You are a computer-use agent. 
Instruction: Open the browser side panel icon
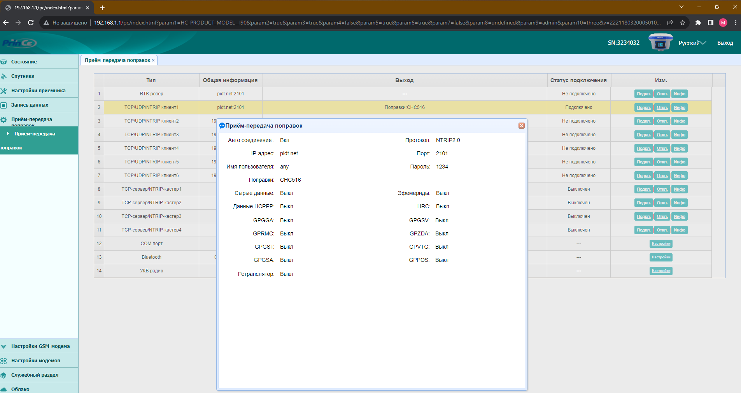[x=711, y=23]
